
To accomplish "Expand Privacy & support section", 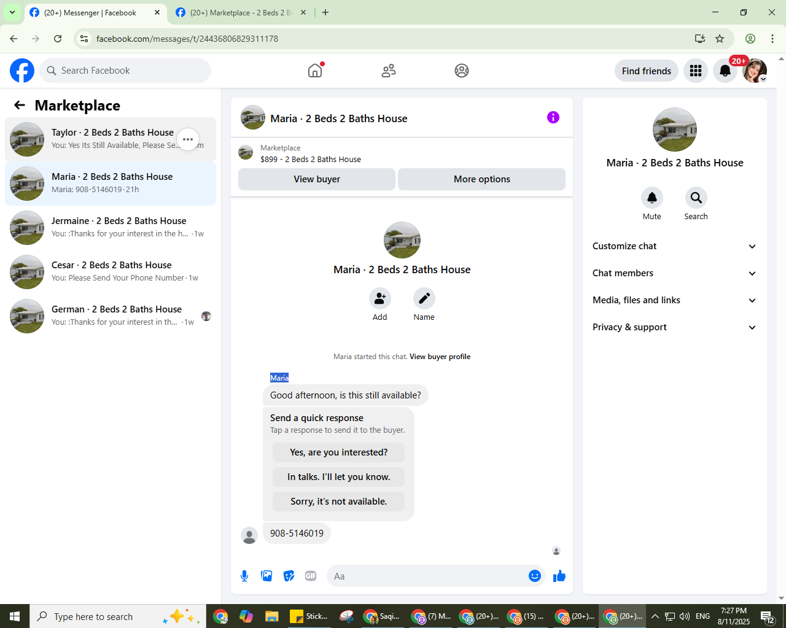I will click(675, 327).
